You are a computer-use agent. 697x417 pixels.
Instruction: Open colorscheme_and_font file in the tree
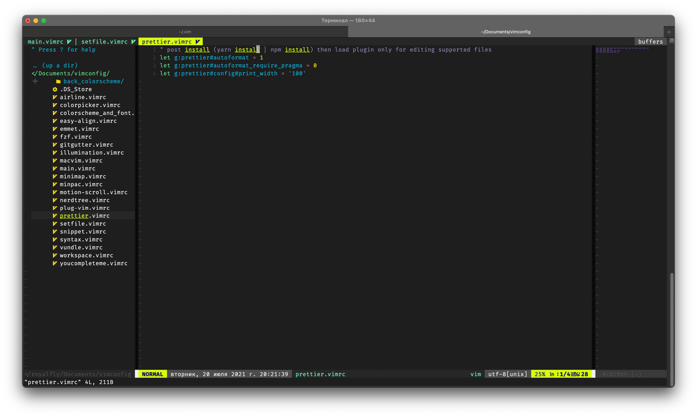pyautogui.click(x=97, y=113)
